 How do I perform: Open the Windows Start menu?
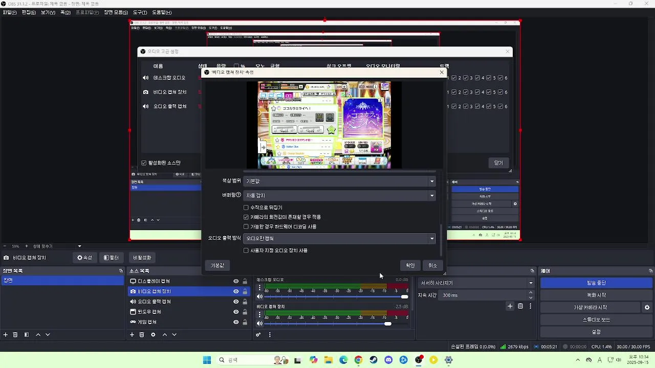[x=207, y=360]
